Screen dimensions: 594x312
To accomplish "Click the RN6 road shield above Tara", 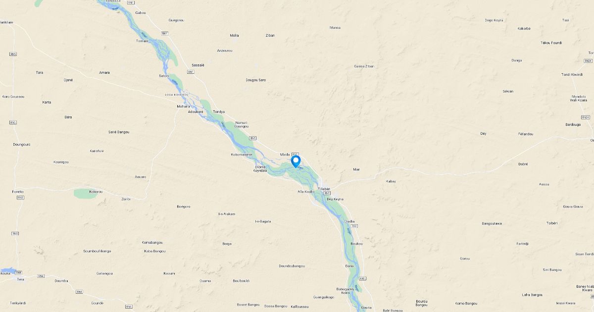I will coord(13,53).
